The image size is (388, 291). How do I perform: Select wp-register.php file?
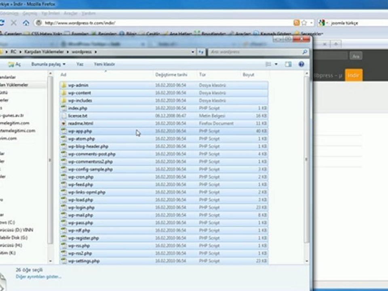(x=164, y=238)
